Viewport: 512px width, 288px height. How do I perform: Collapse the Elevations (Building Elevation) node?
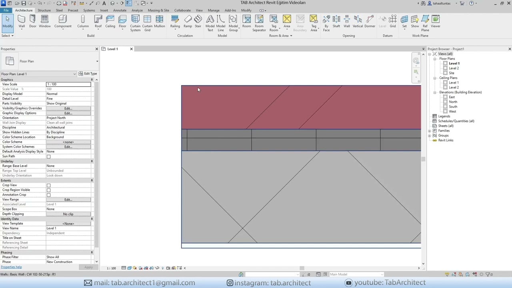tap(435, 92)
